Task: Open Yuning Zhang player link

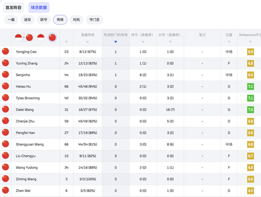Action: 27,63
